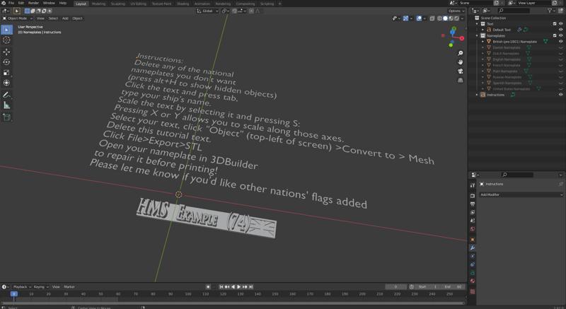Choose the Rotate tool
Viewport: 566px width, 309px height.
6,62
